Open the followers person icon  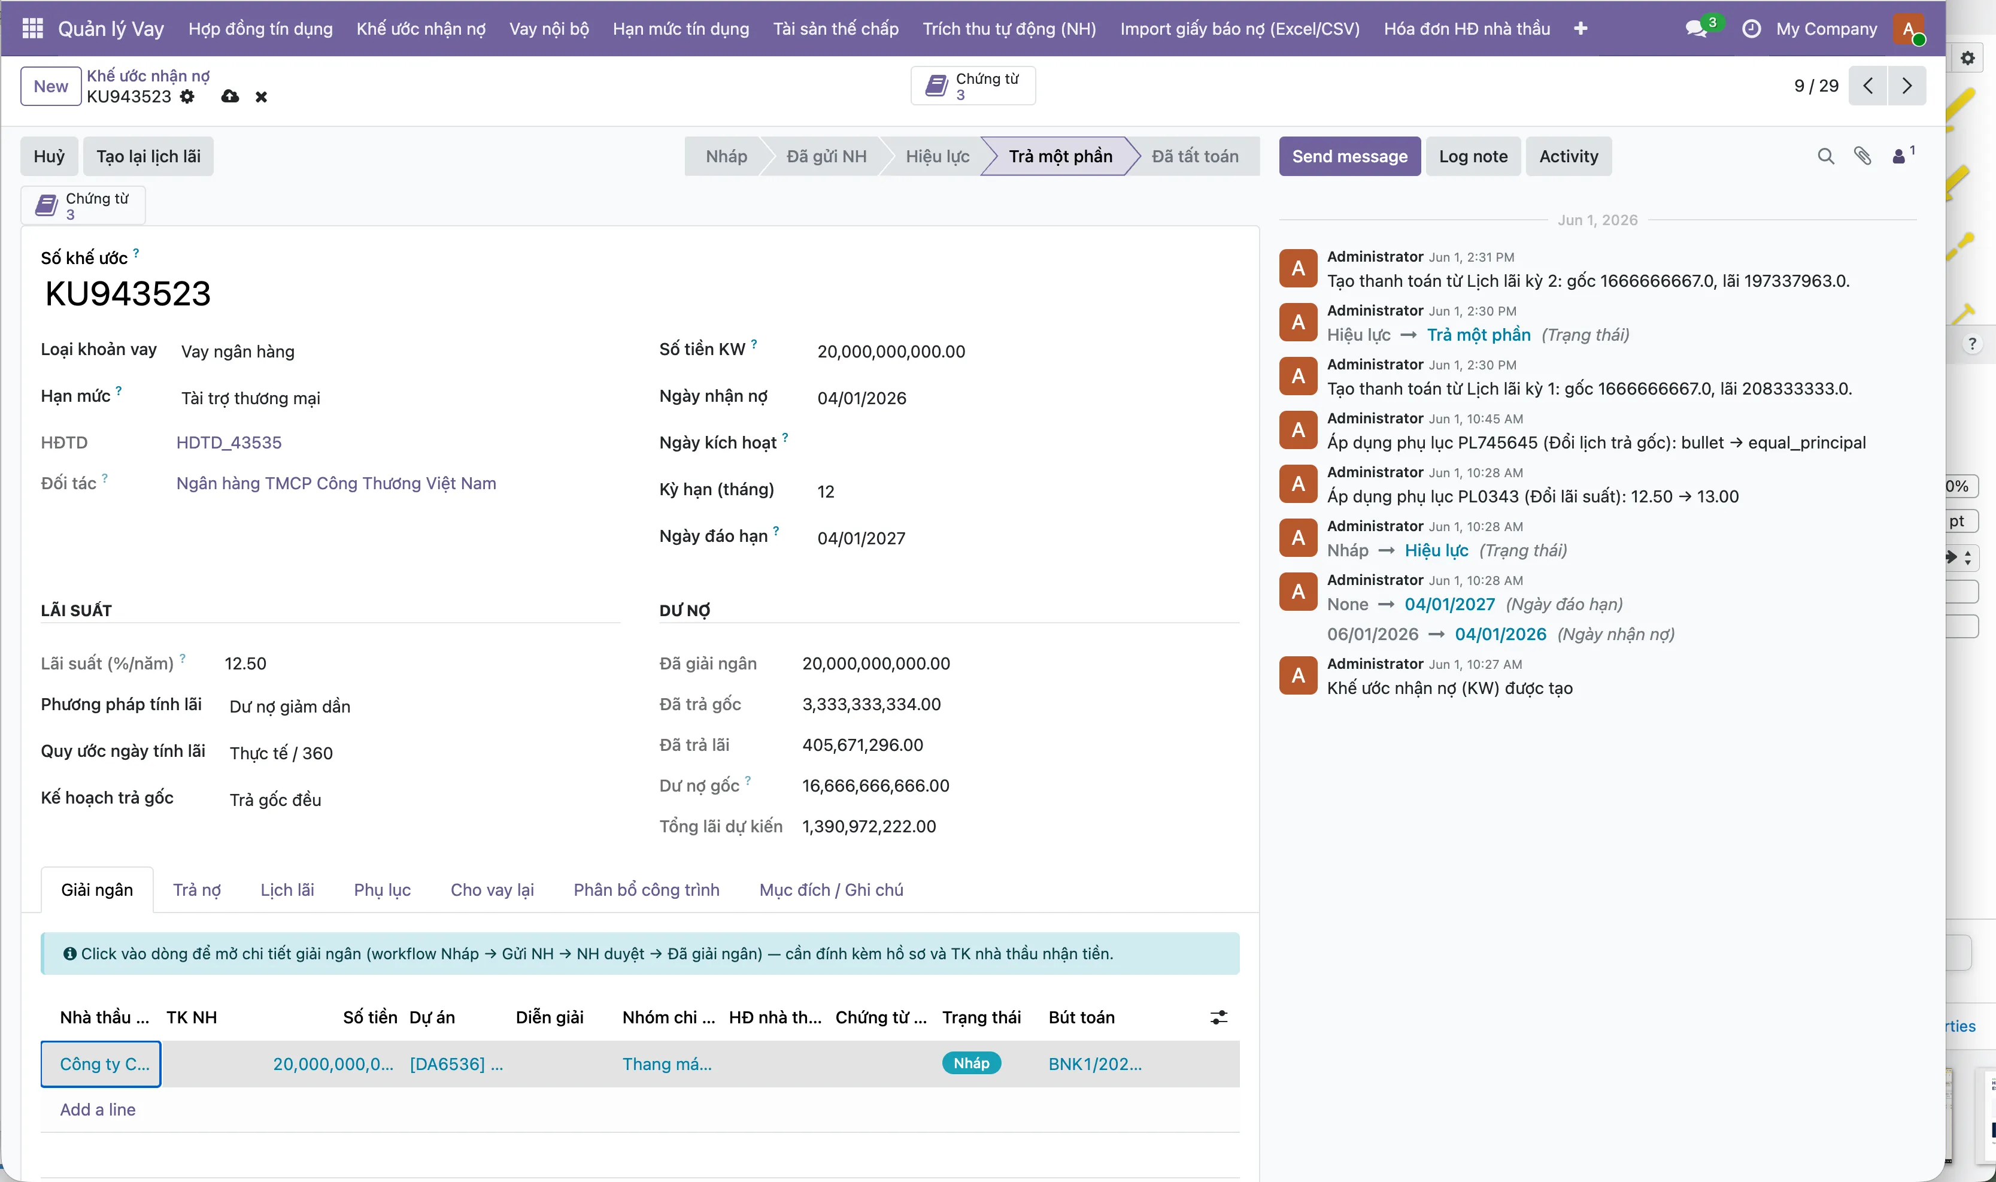click(x=1902, y=155)
